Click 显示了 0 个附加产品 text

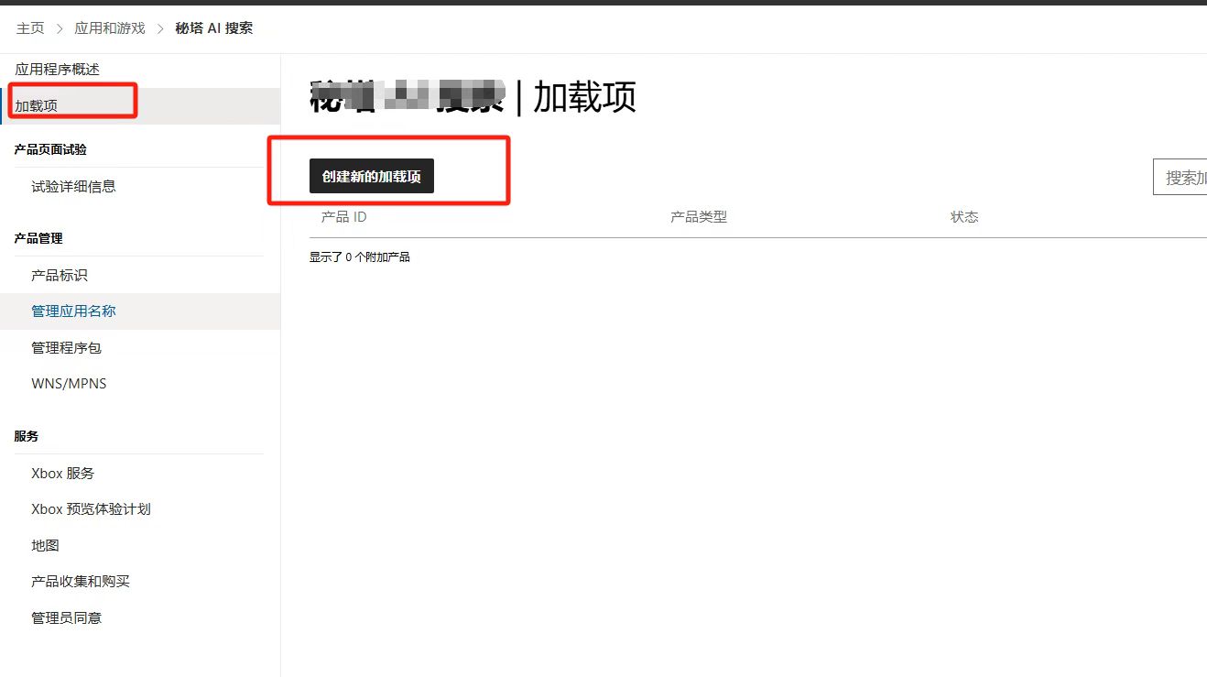[360, 257]
